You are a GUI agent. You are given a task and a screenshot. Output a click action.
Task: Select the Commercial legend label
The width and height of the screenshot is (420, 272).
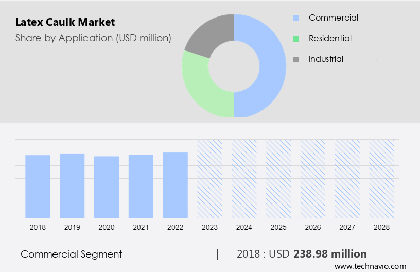pyautogui.click(x=333, y=18)
